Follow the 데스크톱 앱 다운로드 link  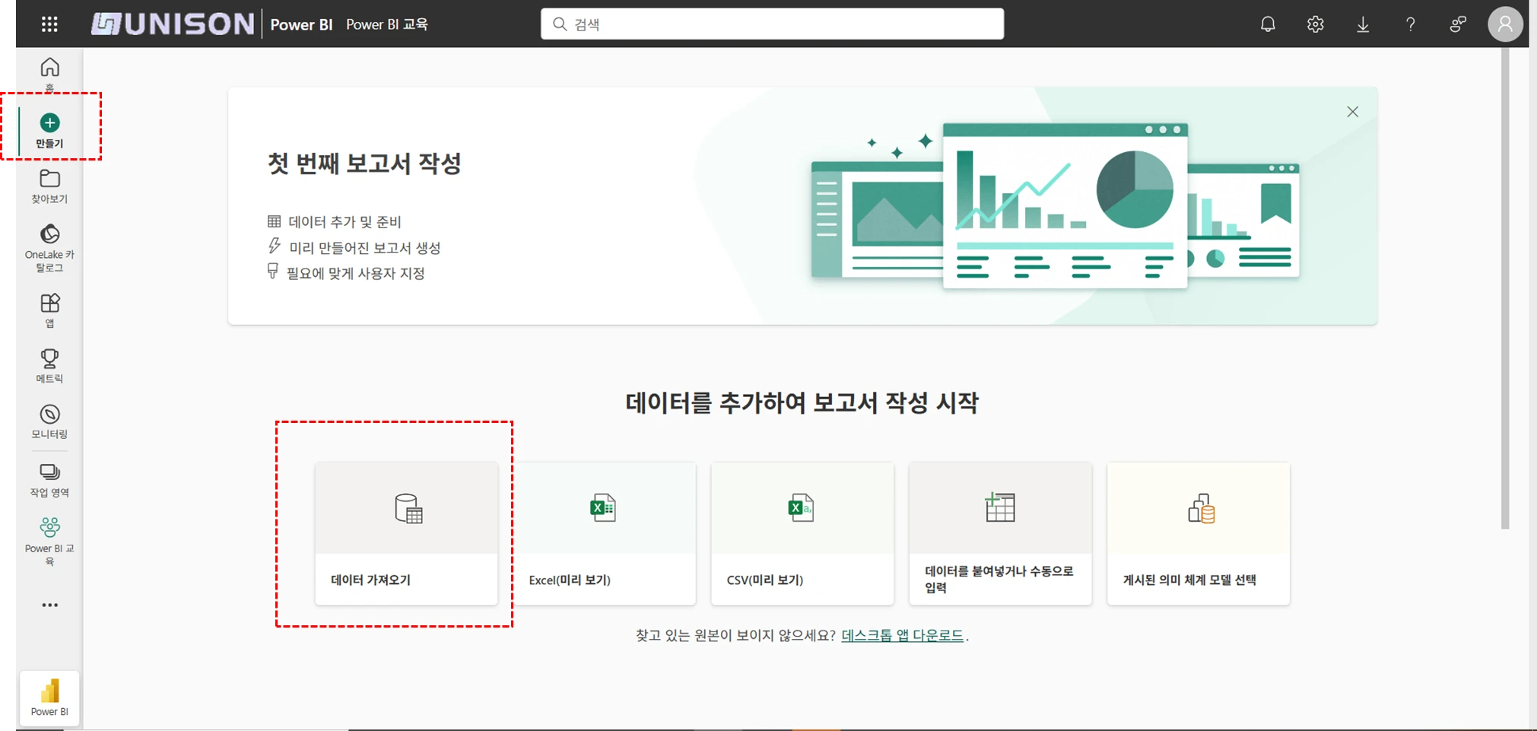click(902, 635)
